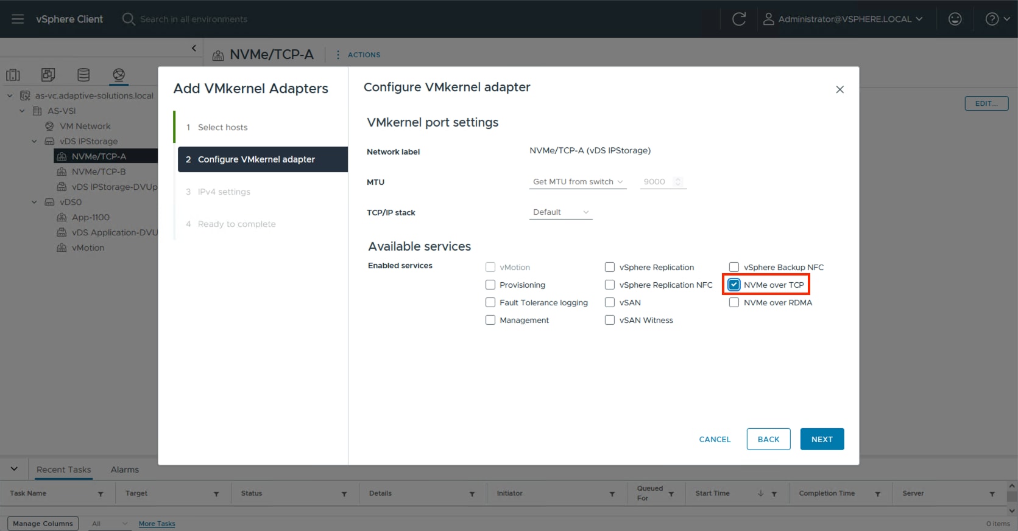Enable the vSAN service checkbox
The height and width of the screenshot is (531, 1018).
click(610, 302)
